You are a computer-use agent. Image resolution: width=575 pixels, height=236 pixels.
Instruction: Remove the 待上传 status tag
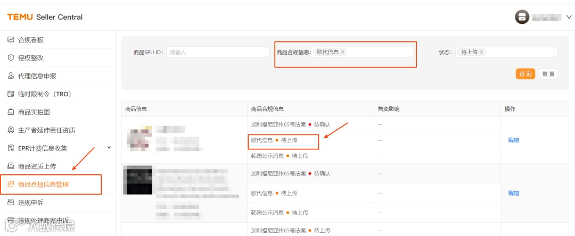point(481,52)
